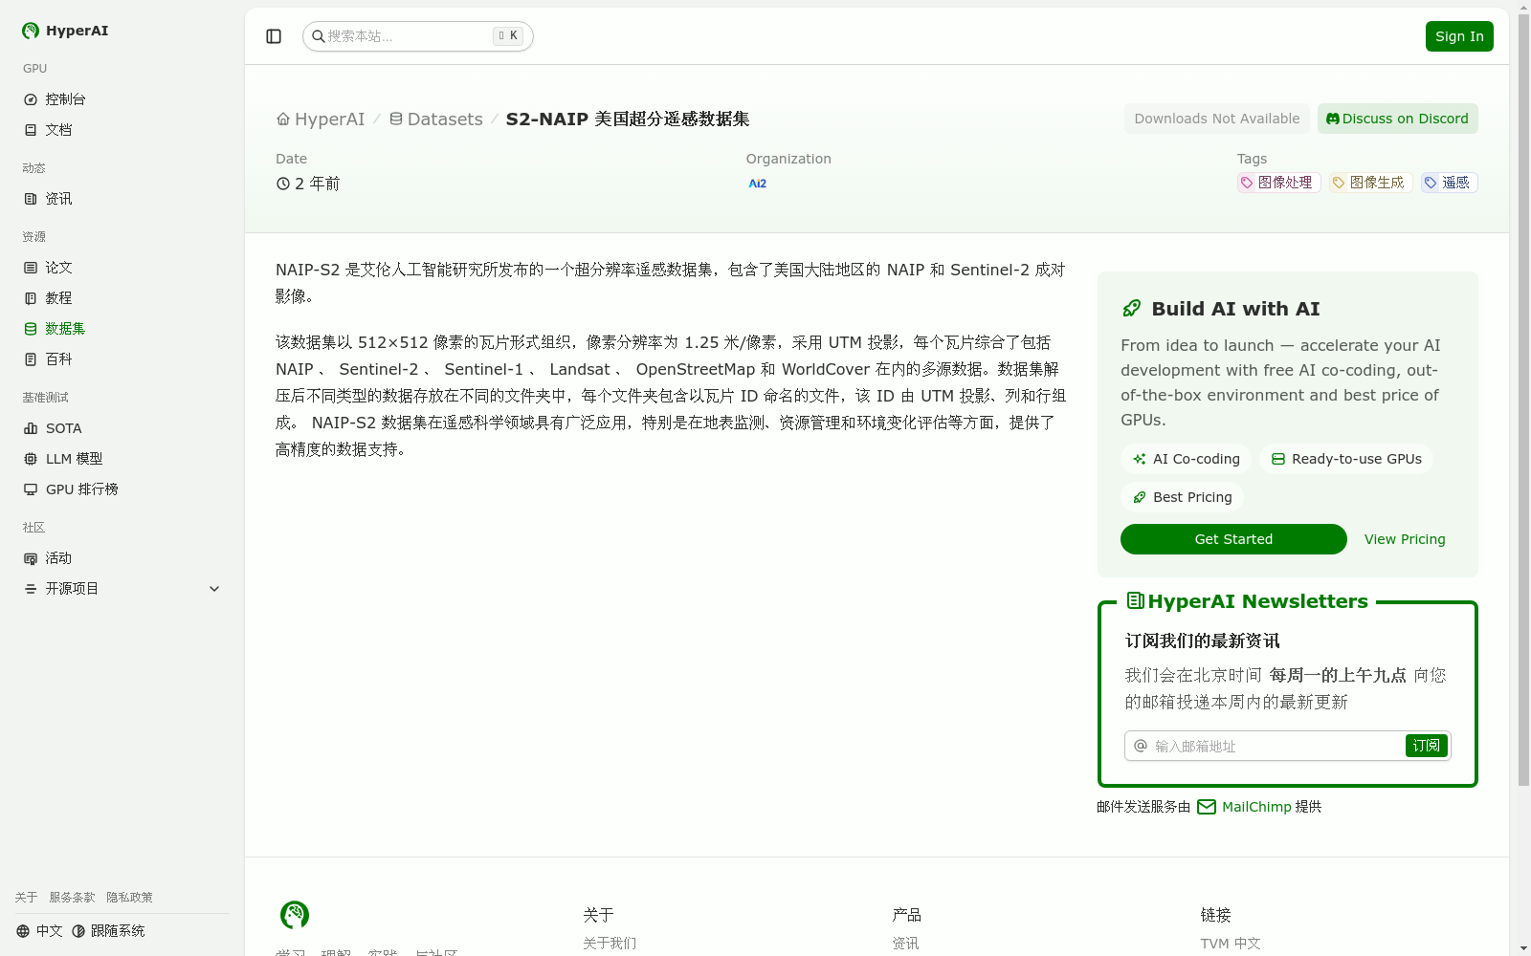
Task: Click the Datasets breadcrumb database icon
Action: 396,119
